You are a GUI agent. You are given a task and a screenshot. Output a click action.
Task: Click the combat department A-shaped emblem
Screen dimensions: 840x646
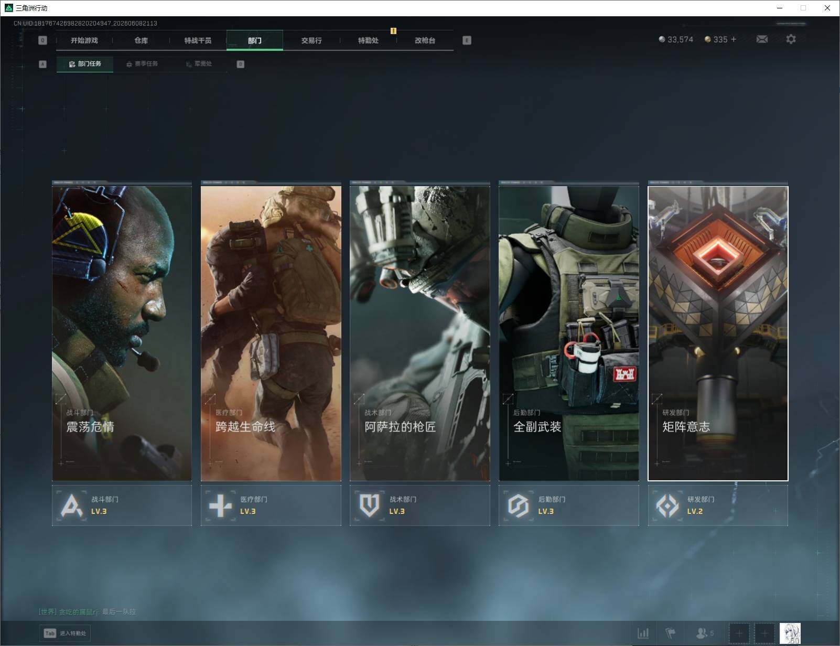(72, 506)
